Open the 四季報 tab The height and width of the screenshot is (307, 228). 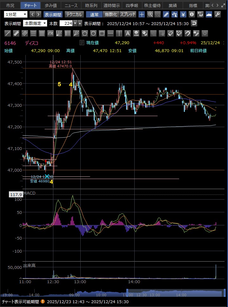click(x=132, y=5)
